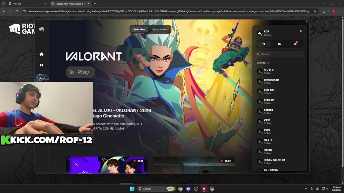This screenshot has width=344, height=193.
Task: Select friend dyno
Action: coord(279,131)
